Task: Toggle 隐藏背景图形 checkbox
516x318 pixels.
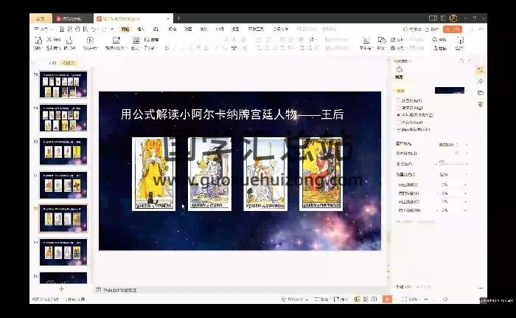Action: (x=399, y=129)
